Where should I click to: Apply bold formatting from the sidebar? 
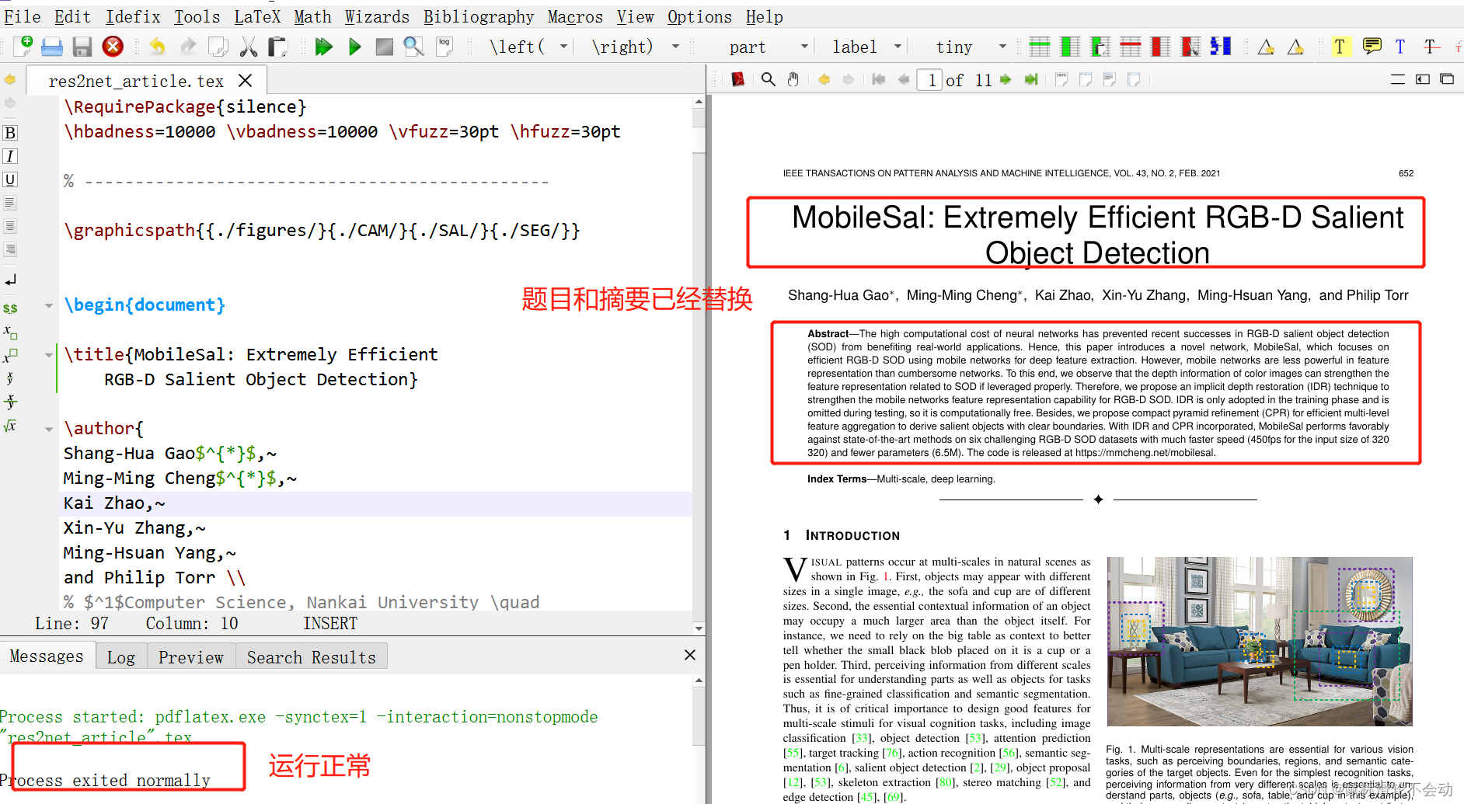[x=10, y=133]
